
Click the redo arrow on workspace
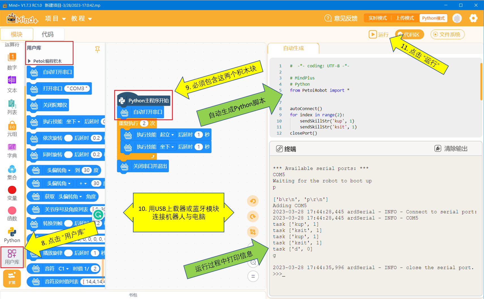[x=253, y=217]
